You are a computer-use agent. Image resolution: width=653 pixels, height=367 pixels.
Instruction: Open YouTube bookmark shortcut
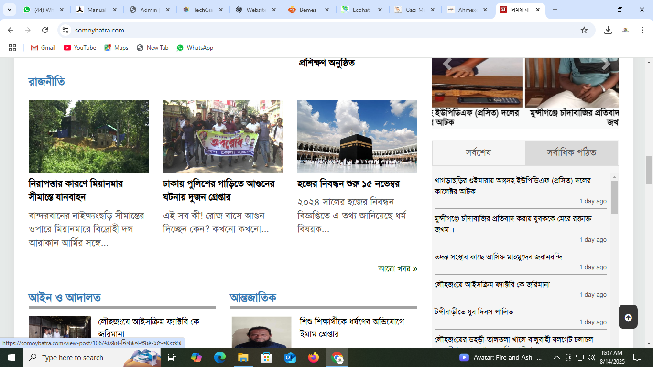click(x=80, y=48)
